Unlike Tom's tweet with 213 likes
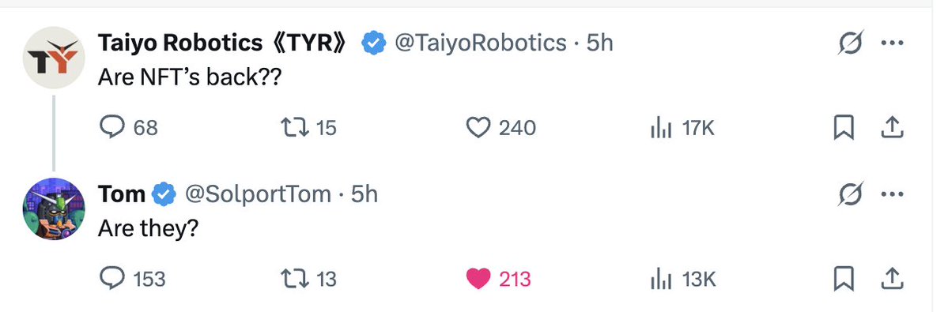948x312 pixels. (x=499, y=279)
